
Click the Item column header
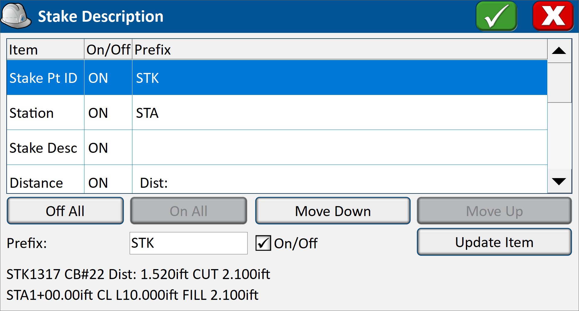point(45,49)
